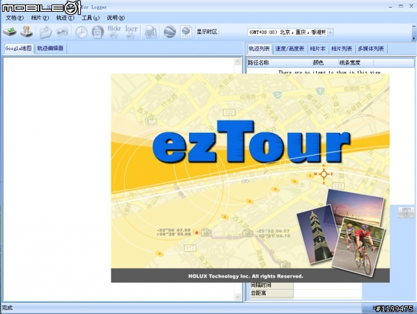This screenshot has height=314, width=417.
Task: Click the 颜色 column header
Action: click(324, 63)
